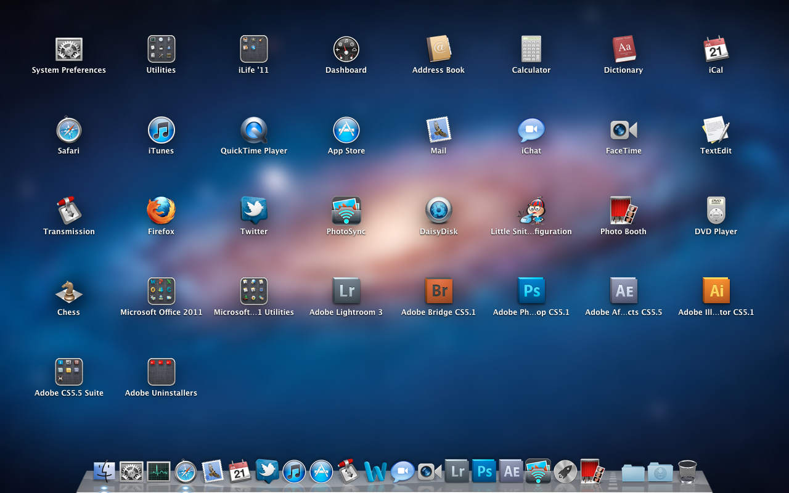
Task: Open the Adobe CS5.5 Suite folder
Action: pos(69,372)
